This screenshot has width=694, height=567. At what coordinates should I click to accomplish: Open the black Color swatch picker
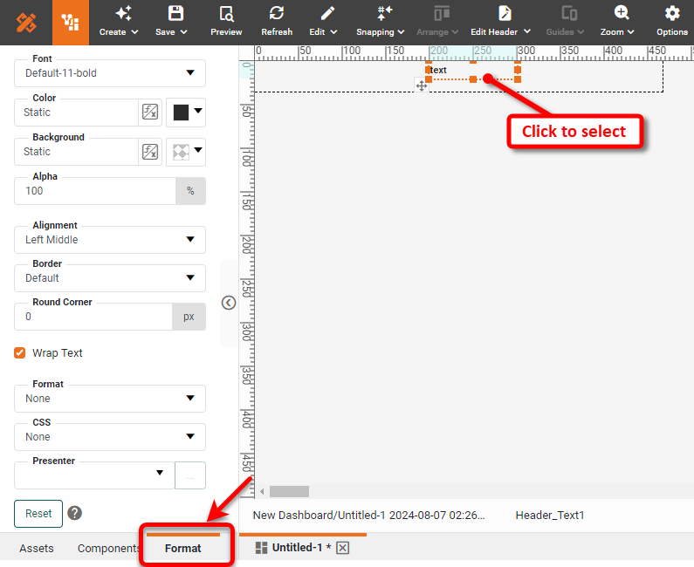coord(186,112)
